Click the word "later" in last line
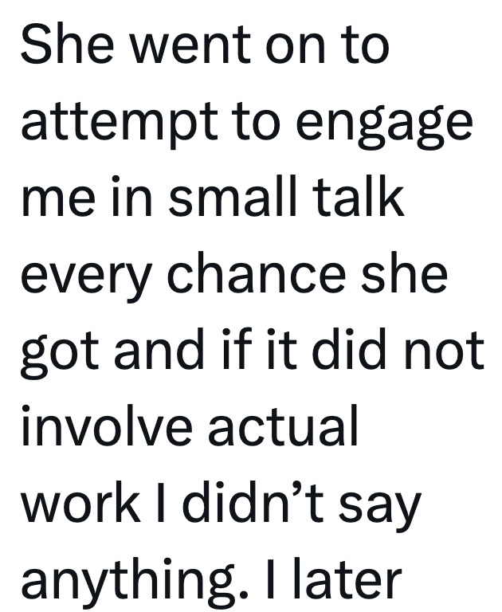The height and width of the screenshot is (612, 502). click(351, 579)
